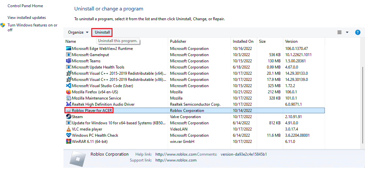Select VLC media player name
Viewport: 365px width, 169px height.
click(87, 129)
